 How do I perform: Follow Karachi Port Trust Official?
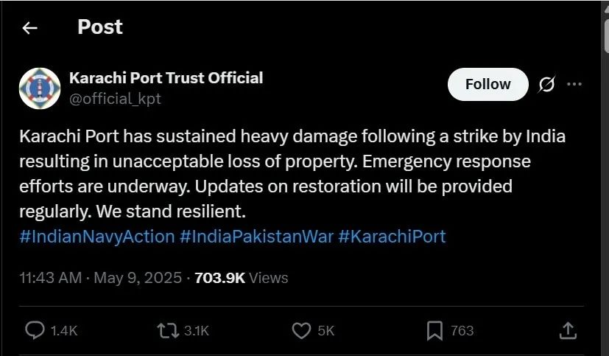point(487,84)
